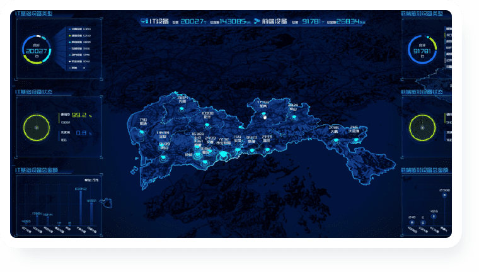Click the 2133 盐田 map label
The width and height of the screenshot is (479, 272).
pos(267,139)
